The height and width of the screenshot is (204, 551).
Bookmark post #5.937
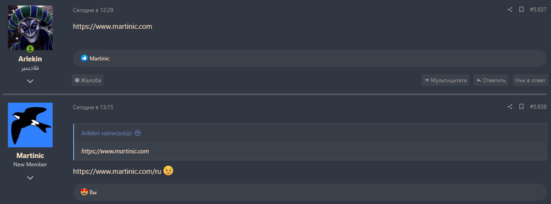[522, 9]
